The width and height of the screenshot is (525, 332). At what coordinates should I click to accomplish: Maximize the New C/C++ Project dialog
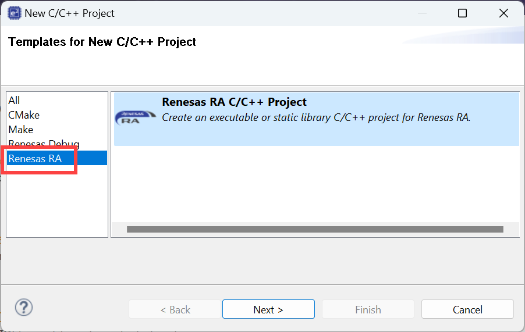462,13
